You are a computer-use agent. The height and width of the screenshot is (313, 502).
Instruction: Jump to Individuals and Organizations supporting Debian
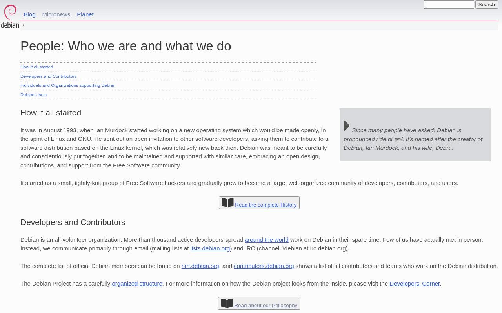(x=68, y=85)
